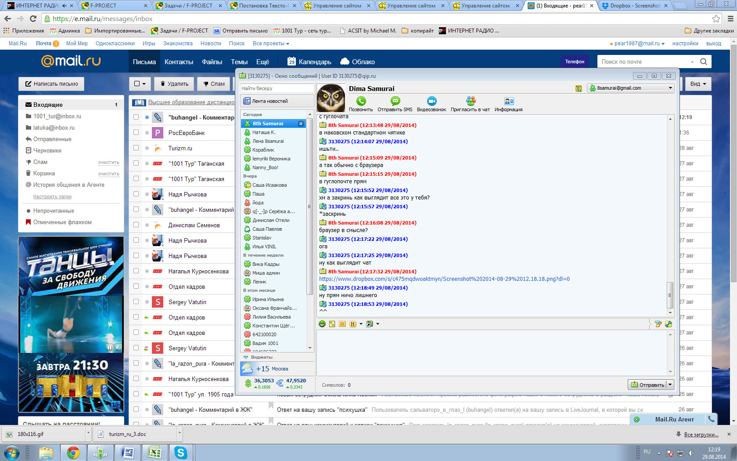Open the send file dropdown arrow
This screenshot has height=461, width=737.
tap(377, 324)
